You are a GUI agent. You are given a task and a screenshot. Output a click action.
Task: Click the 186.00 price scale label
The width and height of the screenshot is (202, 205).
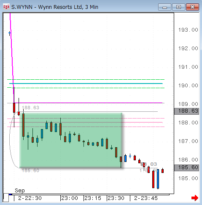pyautogui.click(x=188, y=160)
